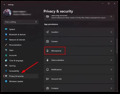Go back with the Settings arrow
The image size is (120, 94).
(x=5, y=5)
